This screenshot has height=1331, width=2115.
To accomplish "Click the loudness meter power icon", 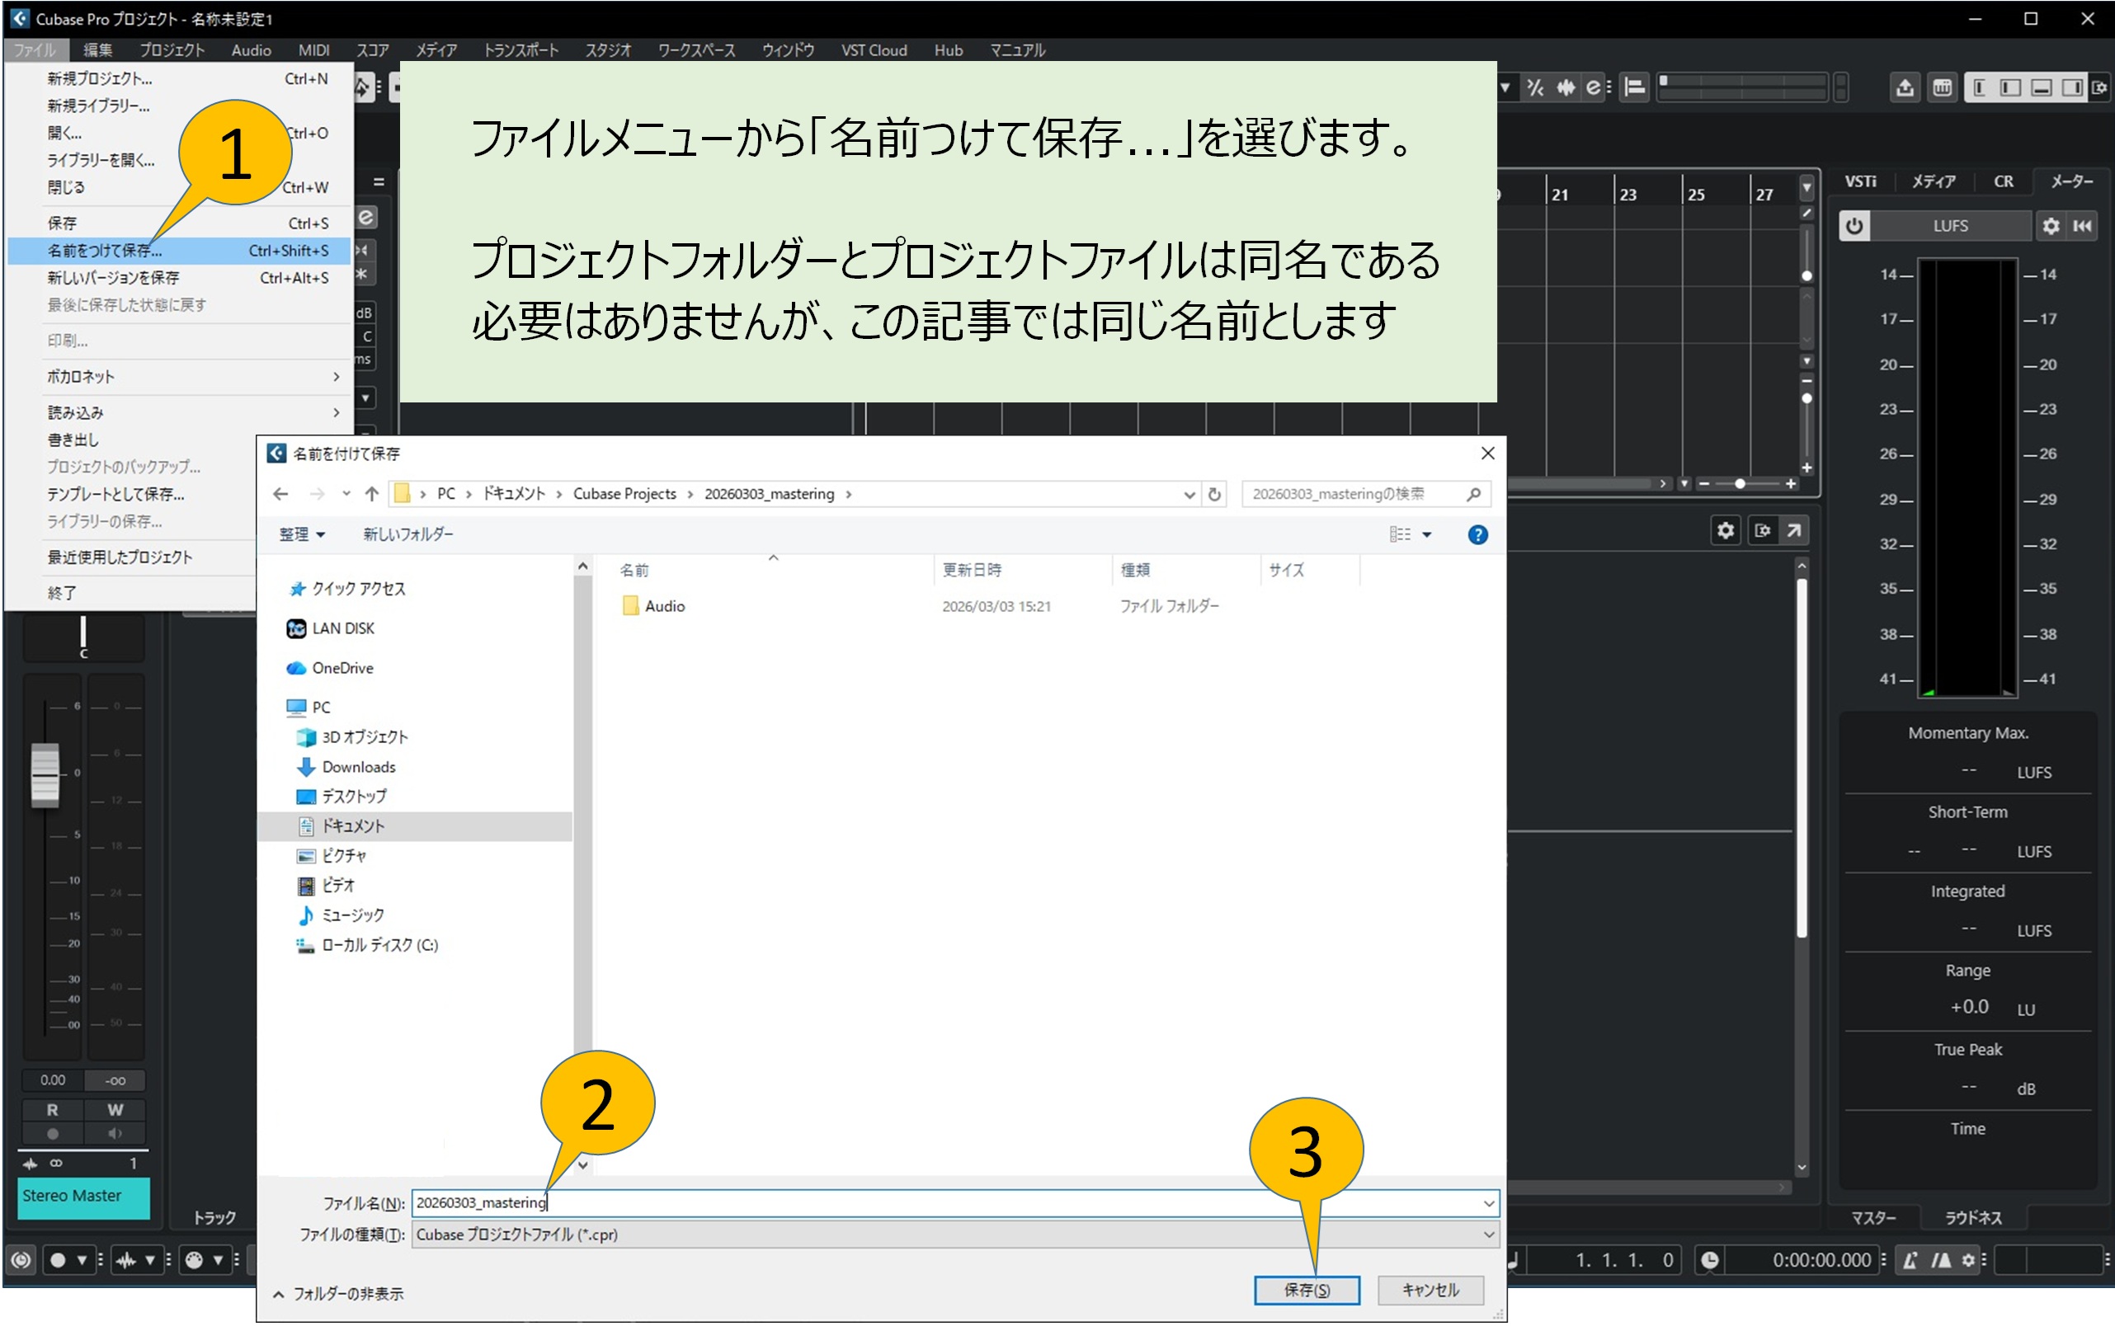I will point(1854,226).
